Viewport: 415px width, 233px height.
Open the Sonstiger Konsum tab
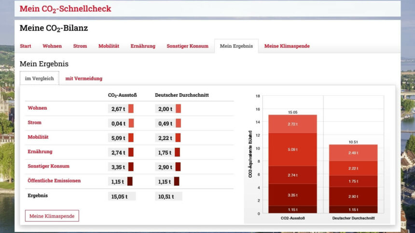(x=187, y=46)
